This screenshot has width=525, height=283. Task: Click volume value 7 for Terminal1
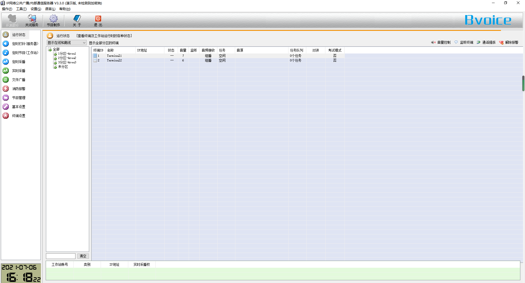(x=183, y=56)
